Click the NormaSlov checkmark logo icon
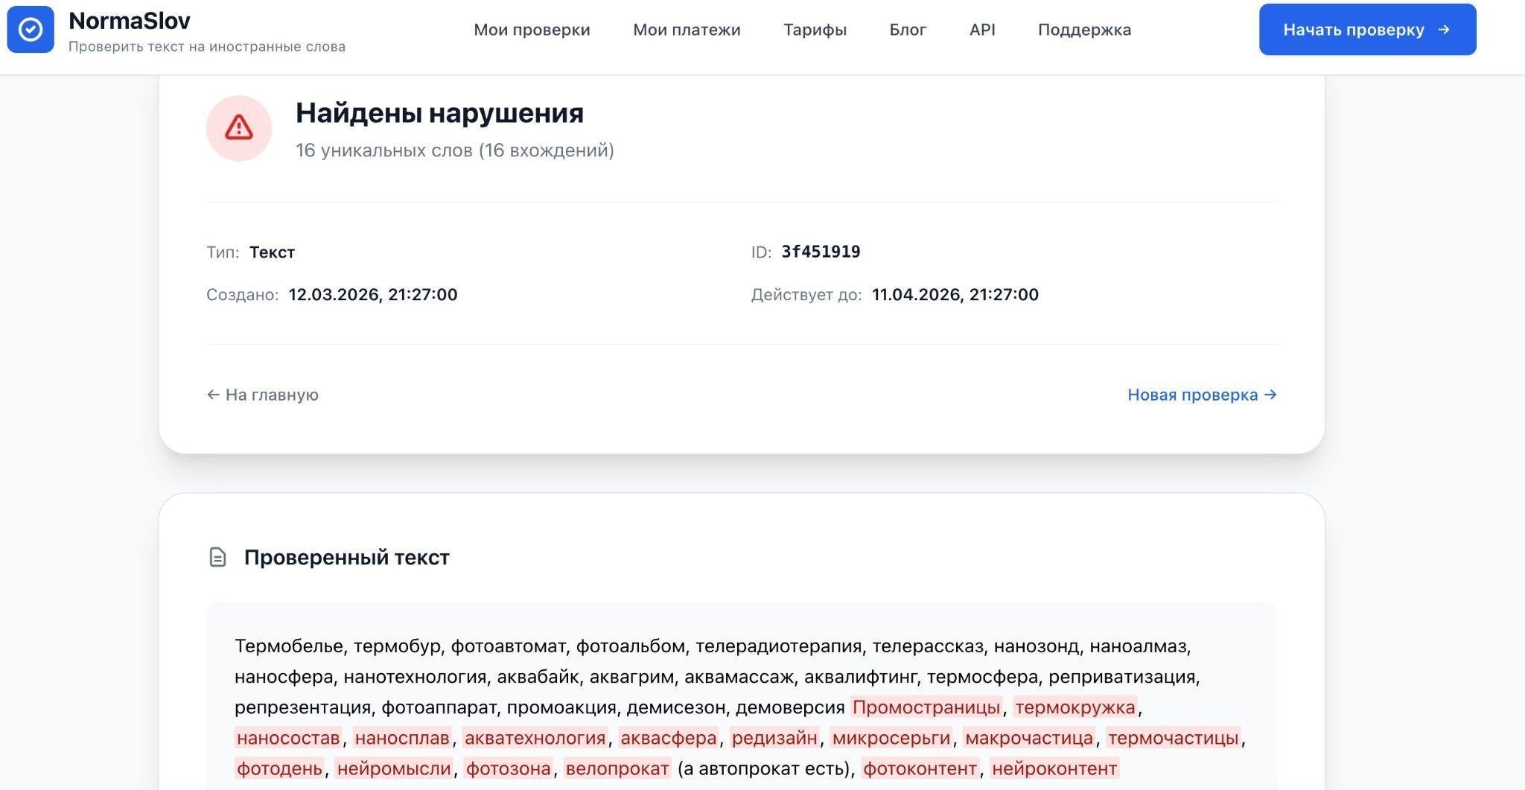1525x790 pixels. pyautogui.click(x=31, y=30)
